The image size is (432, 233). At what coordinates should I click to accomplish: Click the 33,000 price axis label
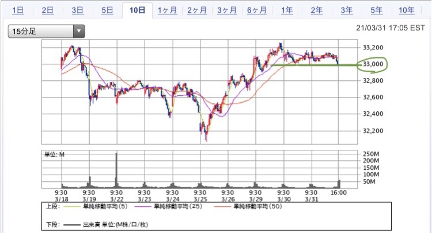pyautogui.click(x=373, y=64)
